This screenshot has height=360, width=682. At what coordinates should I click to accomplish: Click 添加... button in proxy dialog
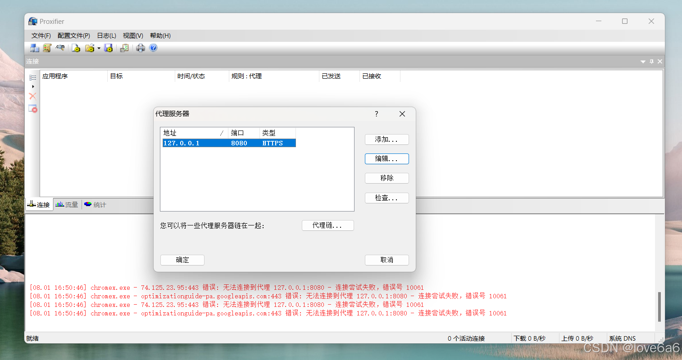tap(387, 139)
